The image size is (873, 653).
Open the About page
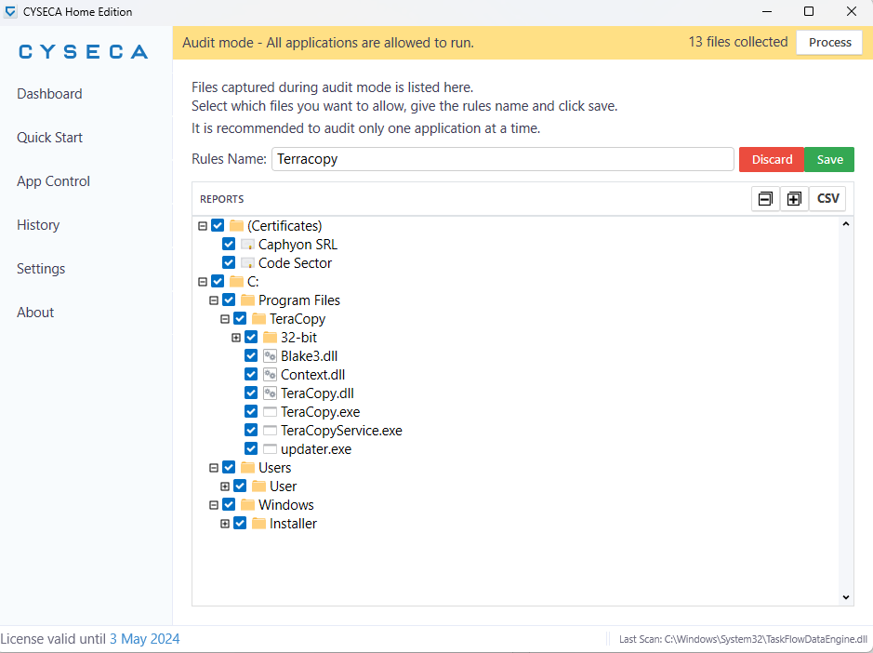pos(35,313)
